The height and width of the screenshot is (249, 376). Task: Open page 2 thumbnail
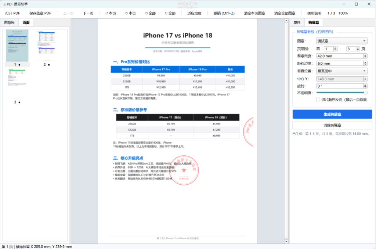coord(47,46)
